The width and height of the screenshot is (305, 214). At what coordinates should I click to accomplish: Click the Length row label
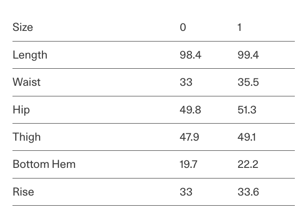click(30, 55)
